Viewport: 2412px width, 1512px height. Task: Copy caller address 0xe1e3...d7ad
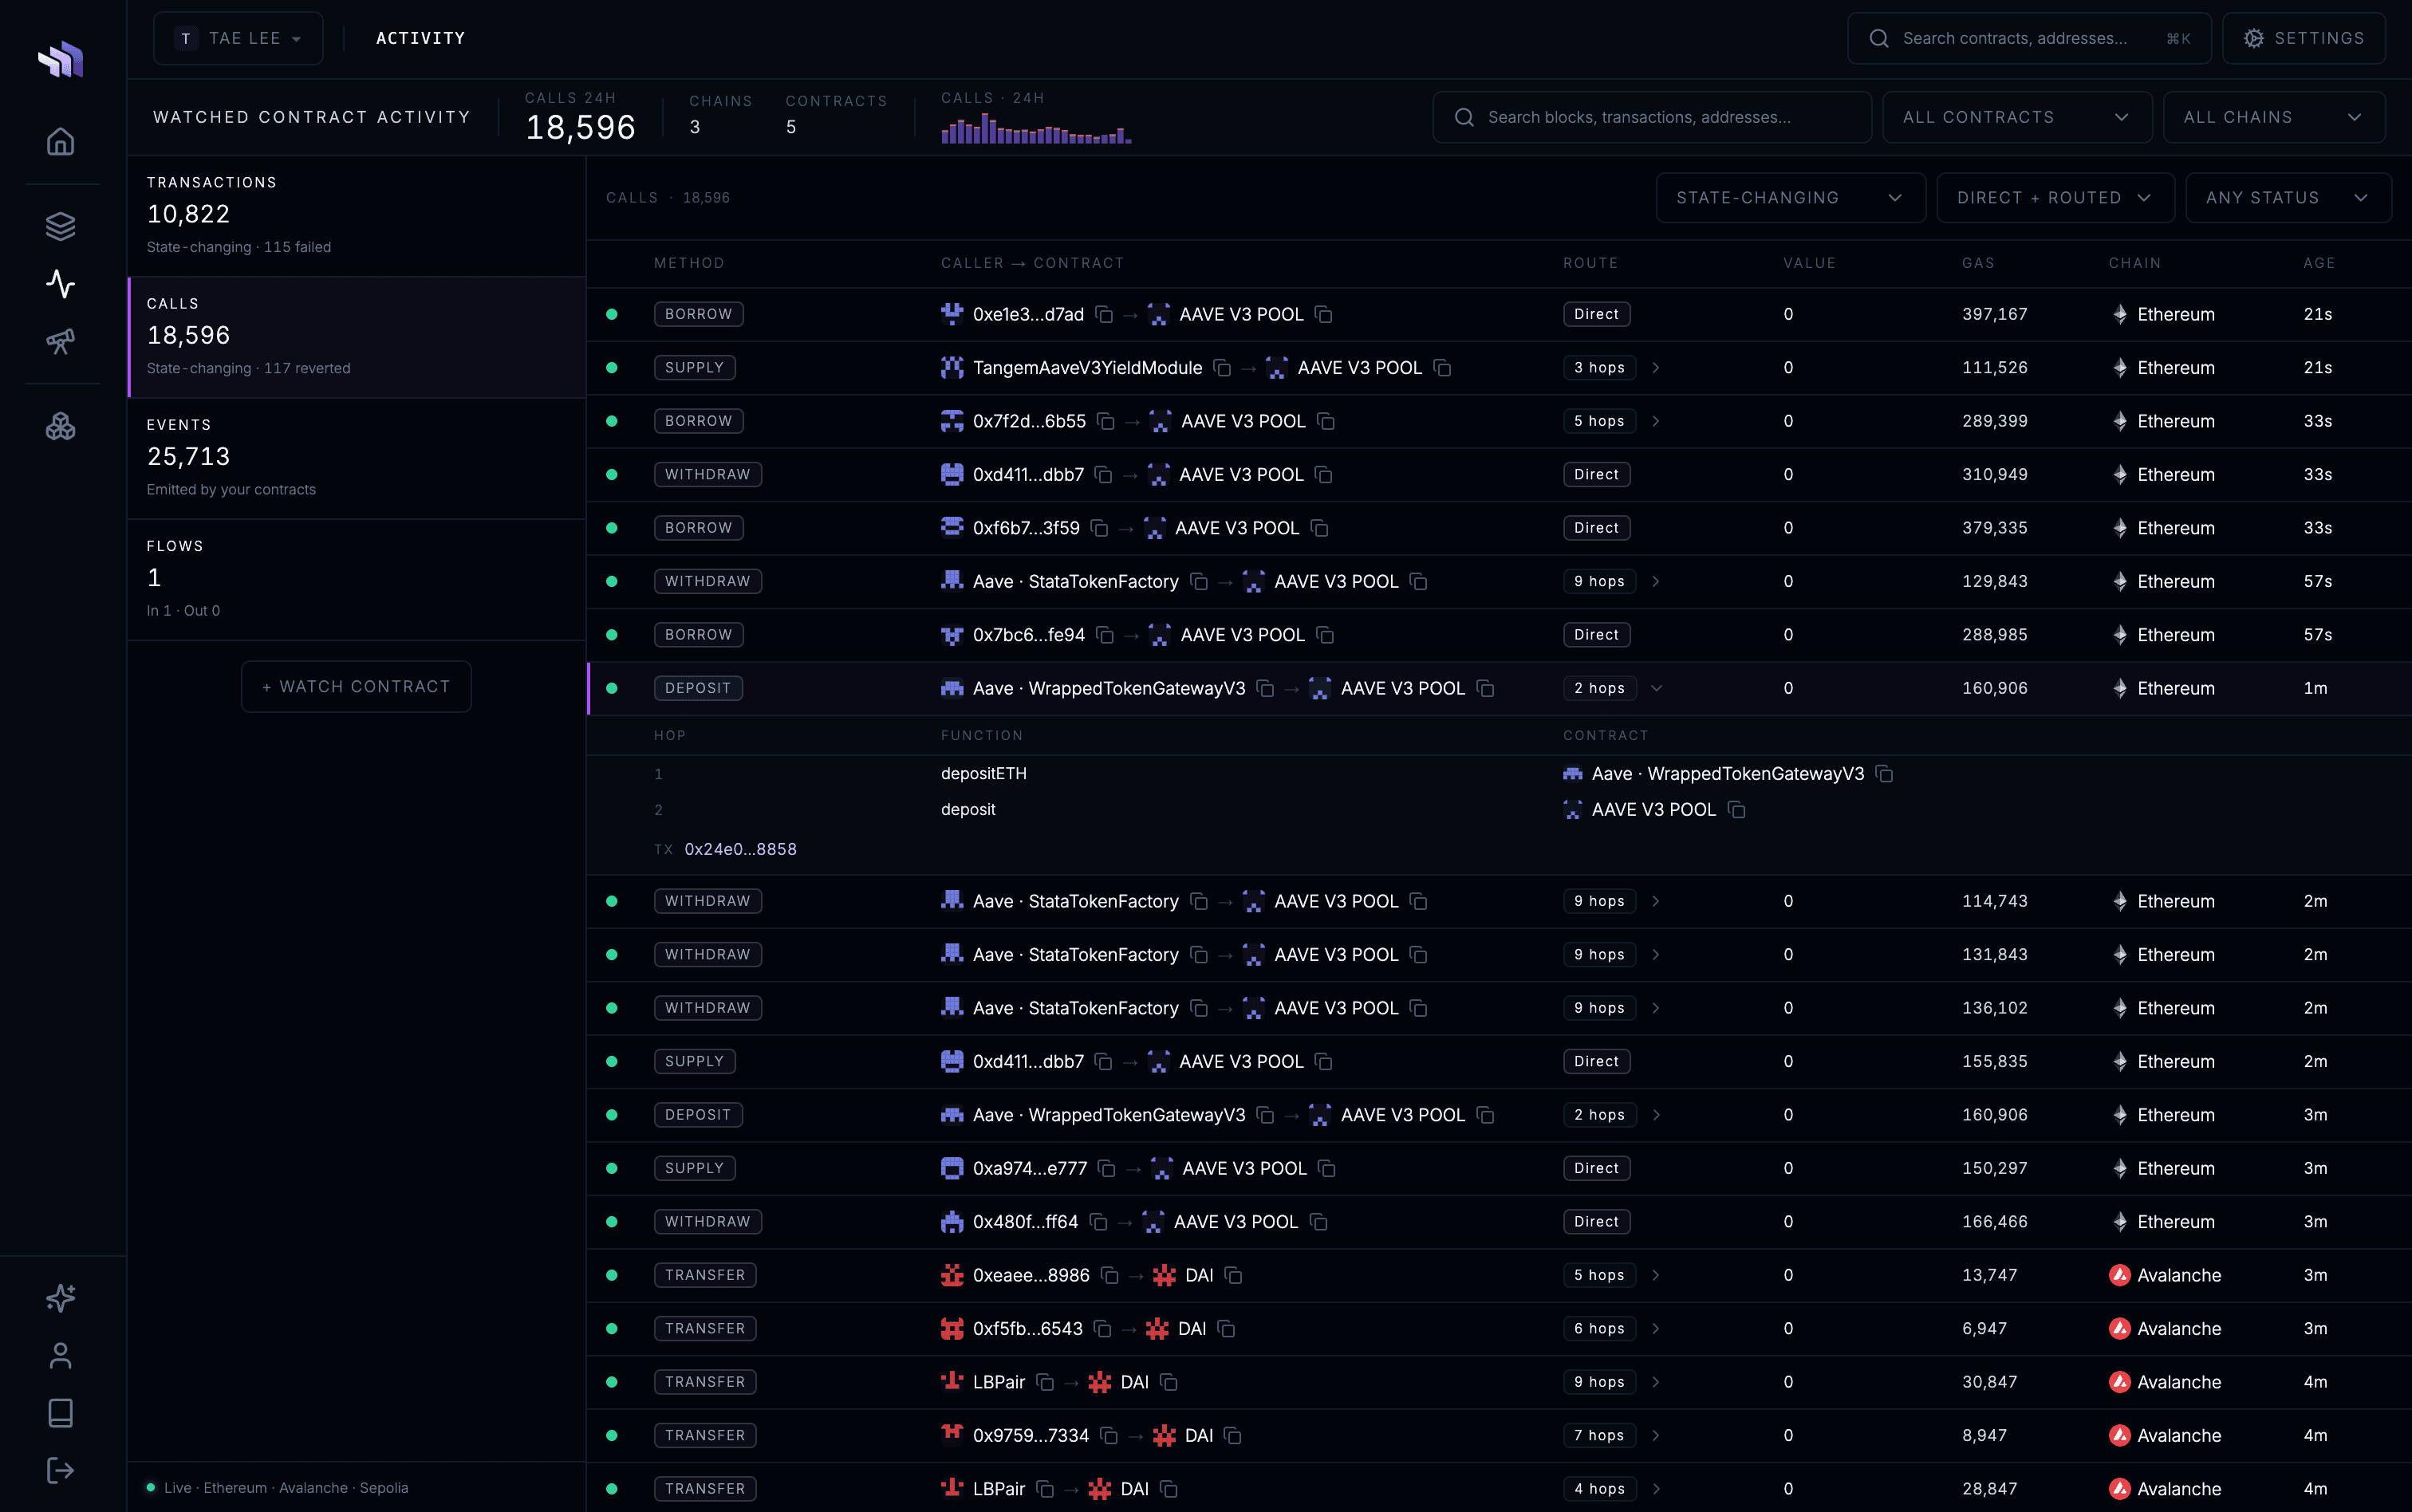(1104, 314)
